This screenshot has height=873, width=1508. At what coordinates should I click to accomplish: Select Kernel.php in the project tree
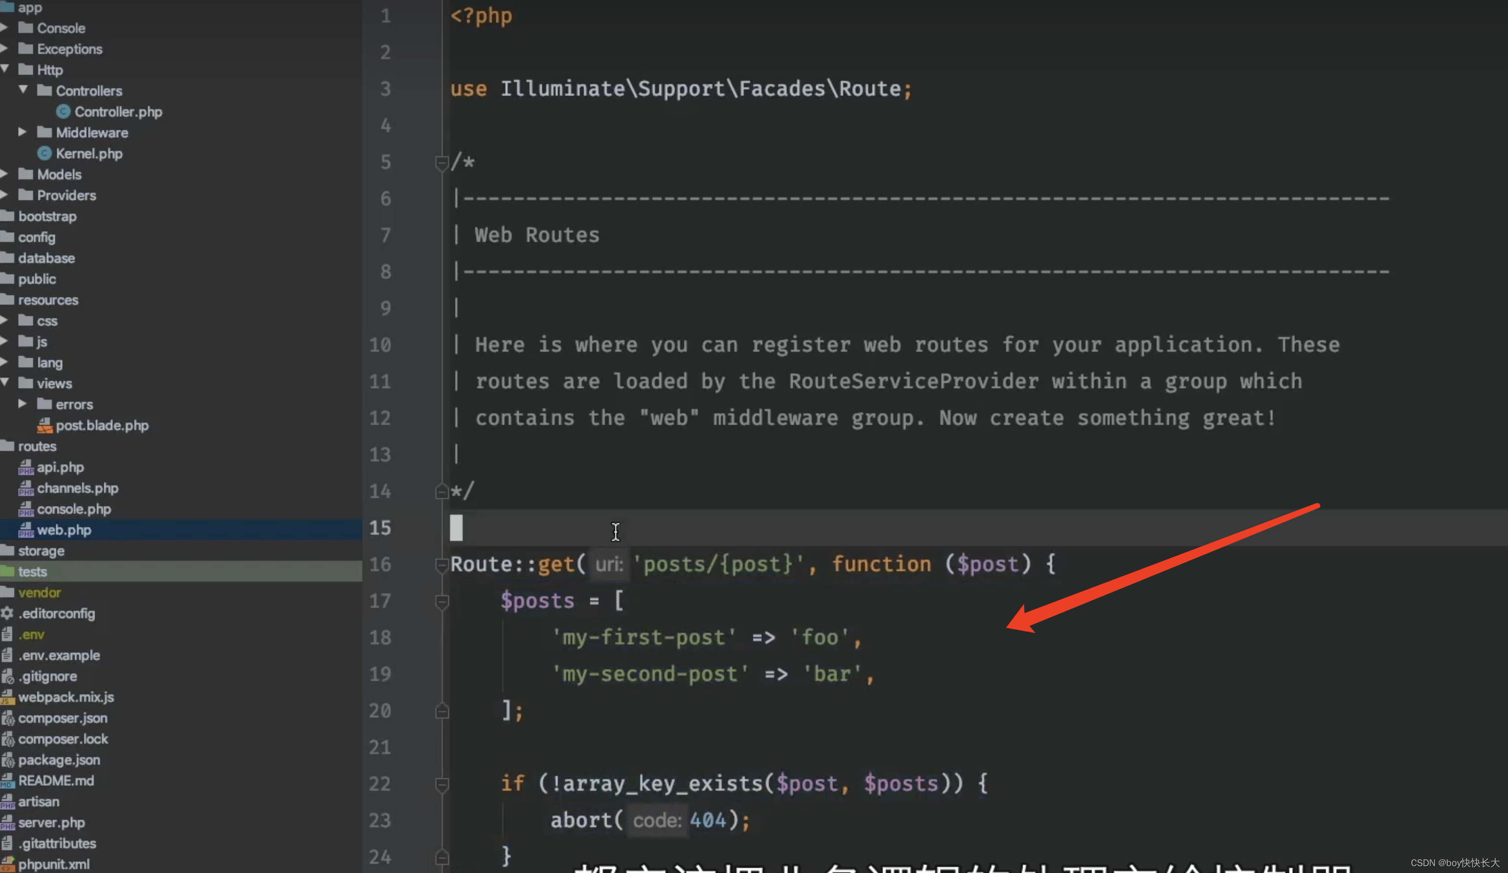89,153
